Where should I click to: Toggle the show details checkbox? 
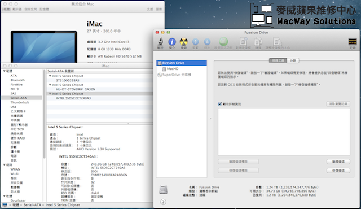tap(219, 104)
